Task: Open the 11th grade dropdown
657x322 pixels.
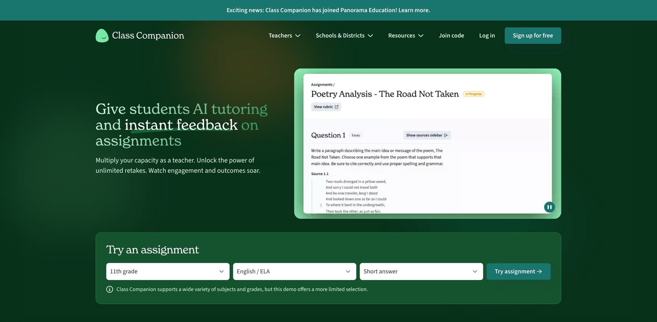Action: click(168, 271)
